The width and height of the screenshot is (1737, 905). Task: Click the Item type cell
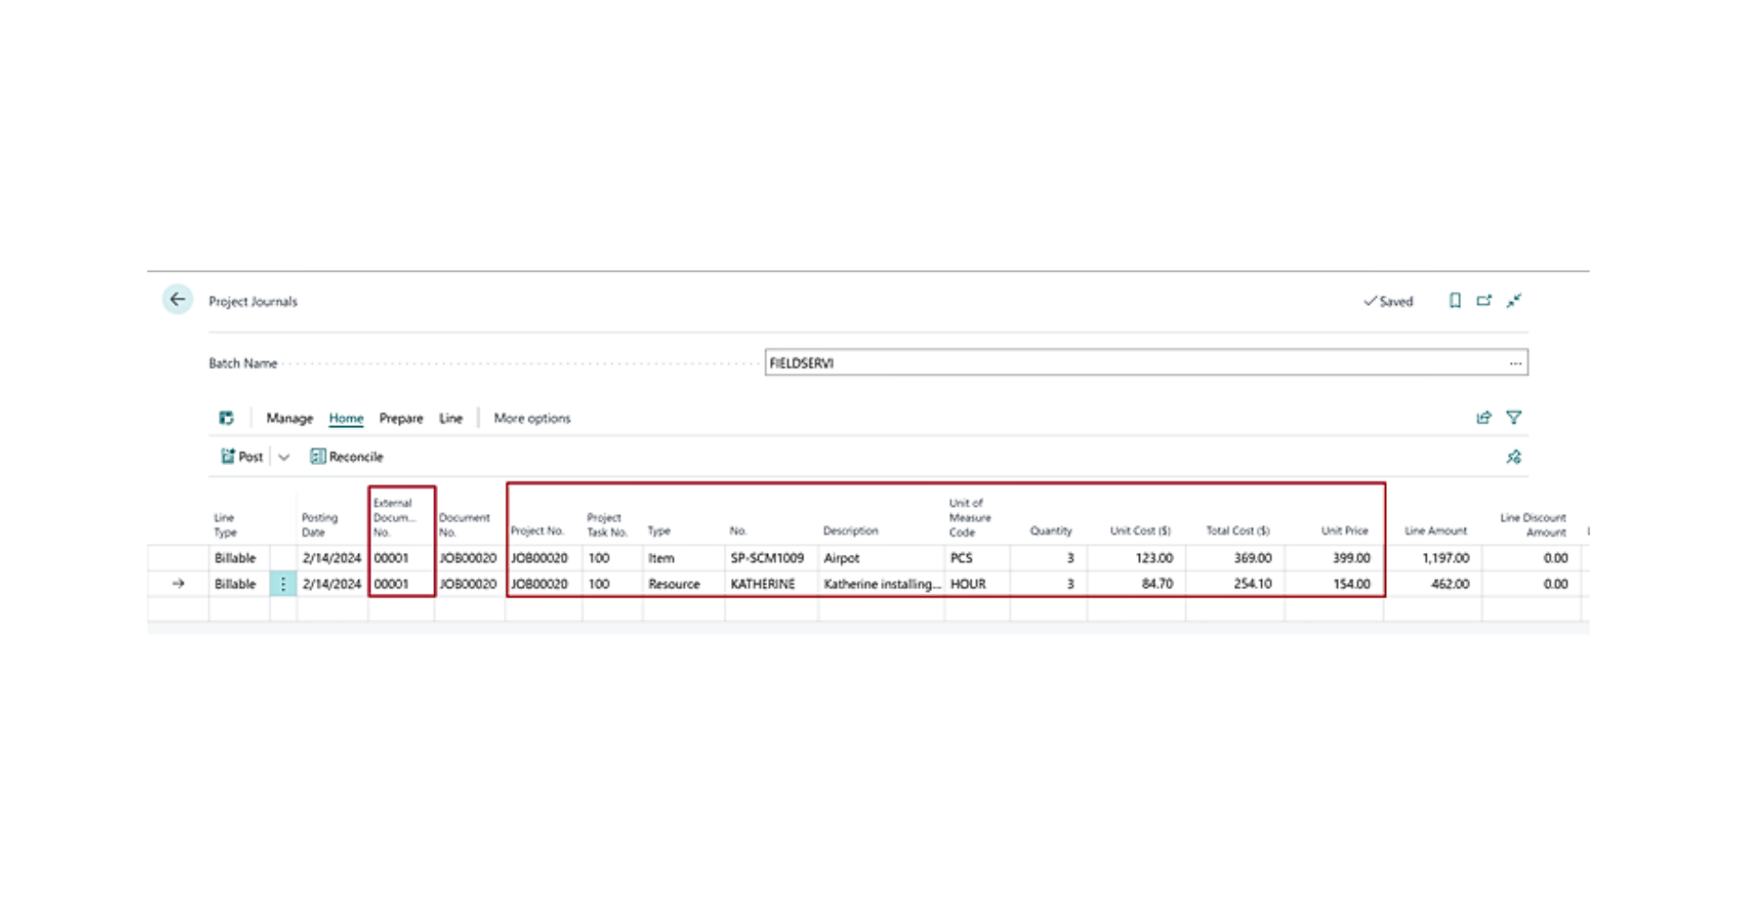(683, 558)
